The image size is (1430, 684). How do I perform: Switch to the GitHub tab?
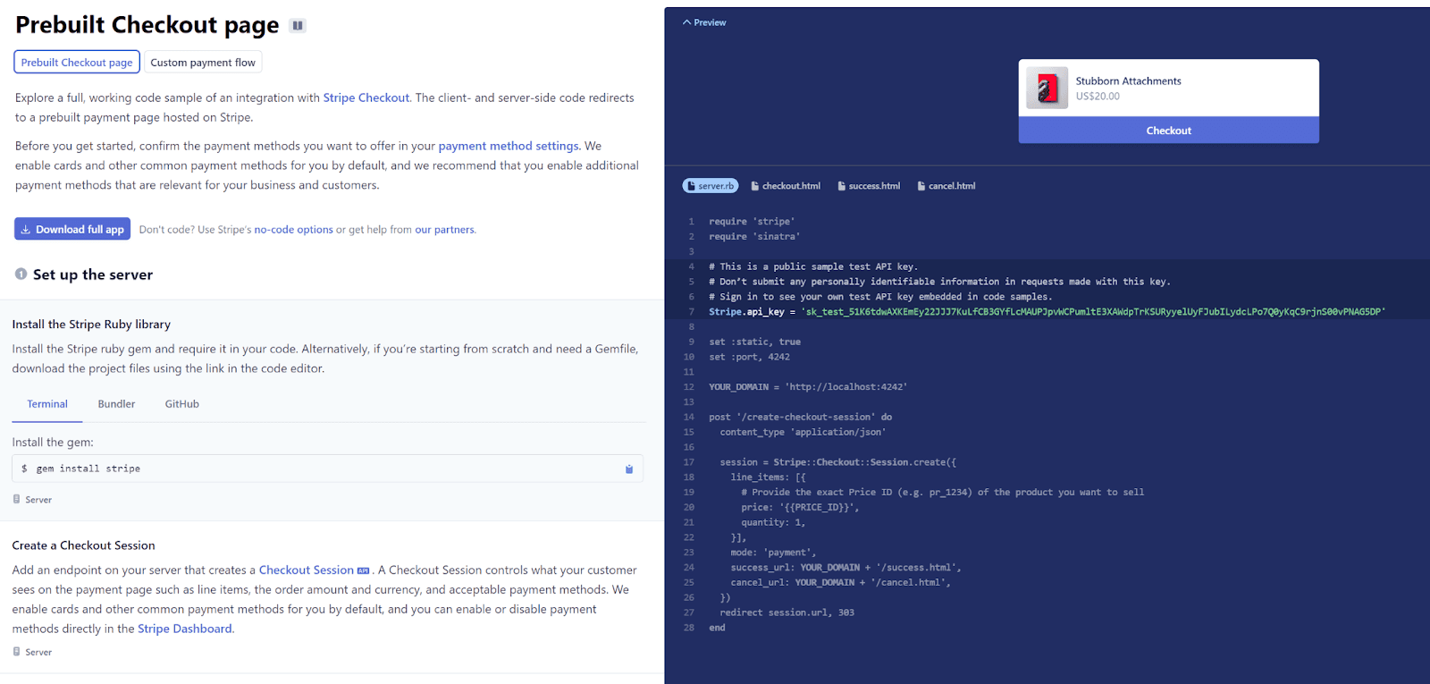[181, 404]
